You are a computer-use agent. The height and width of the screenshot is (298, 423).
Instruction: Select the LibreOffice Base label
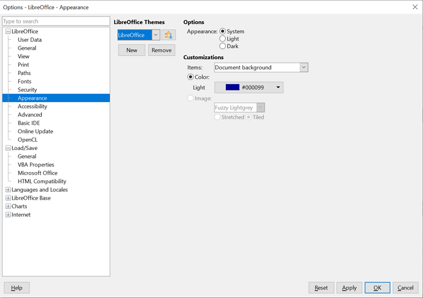coord(31,198)
